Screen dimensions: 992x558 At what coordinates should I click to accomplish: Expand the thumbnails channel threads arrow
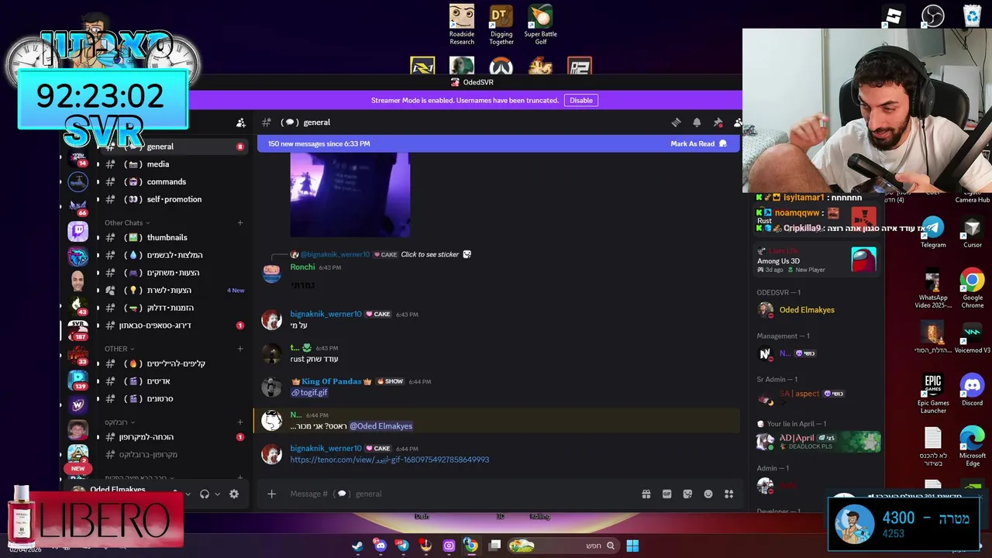[x=98, y=238]
